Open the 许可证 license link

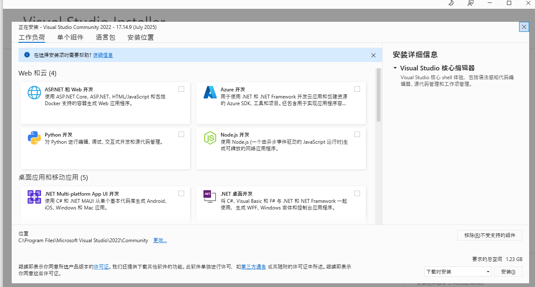(101, 266)
